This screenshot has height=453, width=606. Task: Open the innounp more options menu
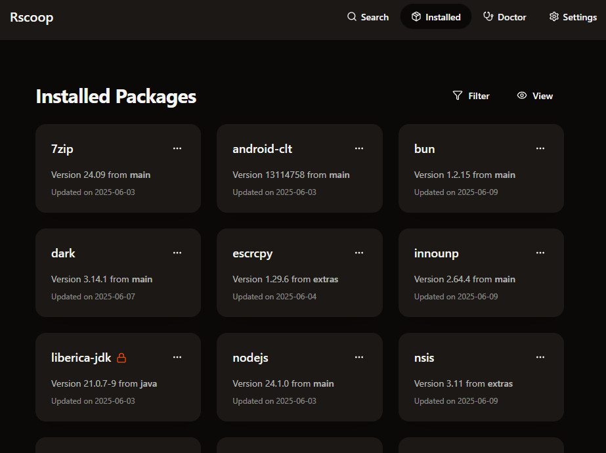540,253
